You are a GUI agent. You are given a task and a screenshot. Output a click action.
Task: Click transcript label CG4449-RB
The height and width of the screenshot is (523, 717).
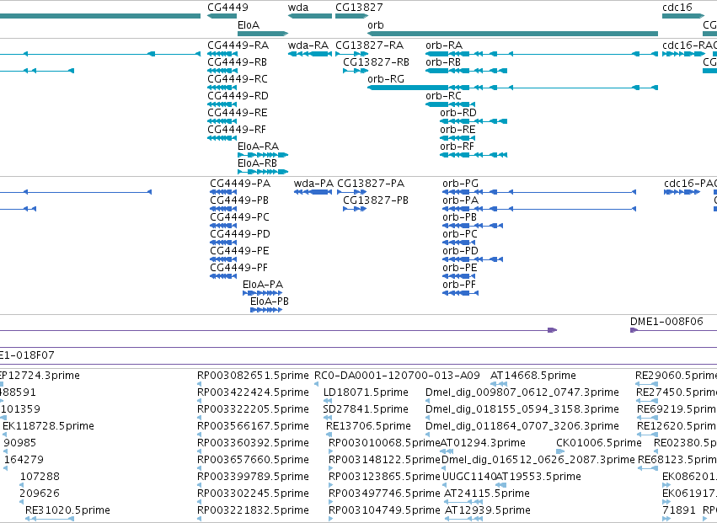[x=237, y=62]
